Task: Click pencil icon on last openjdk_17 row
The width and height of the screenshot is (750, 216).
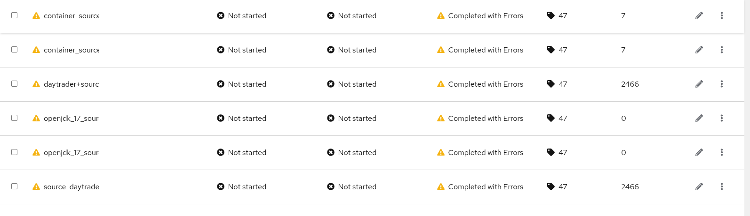Action: 699,152
